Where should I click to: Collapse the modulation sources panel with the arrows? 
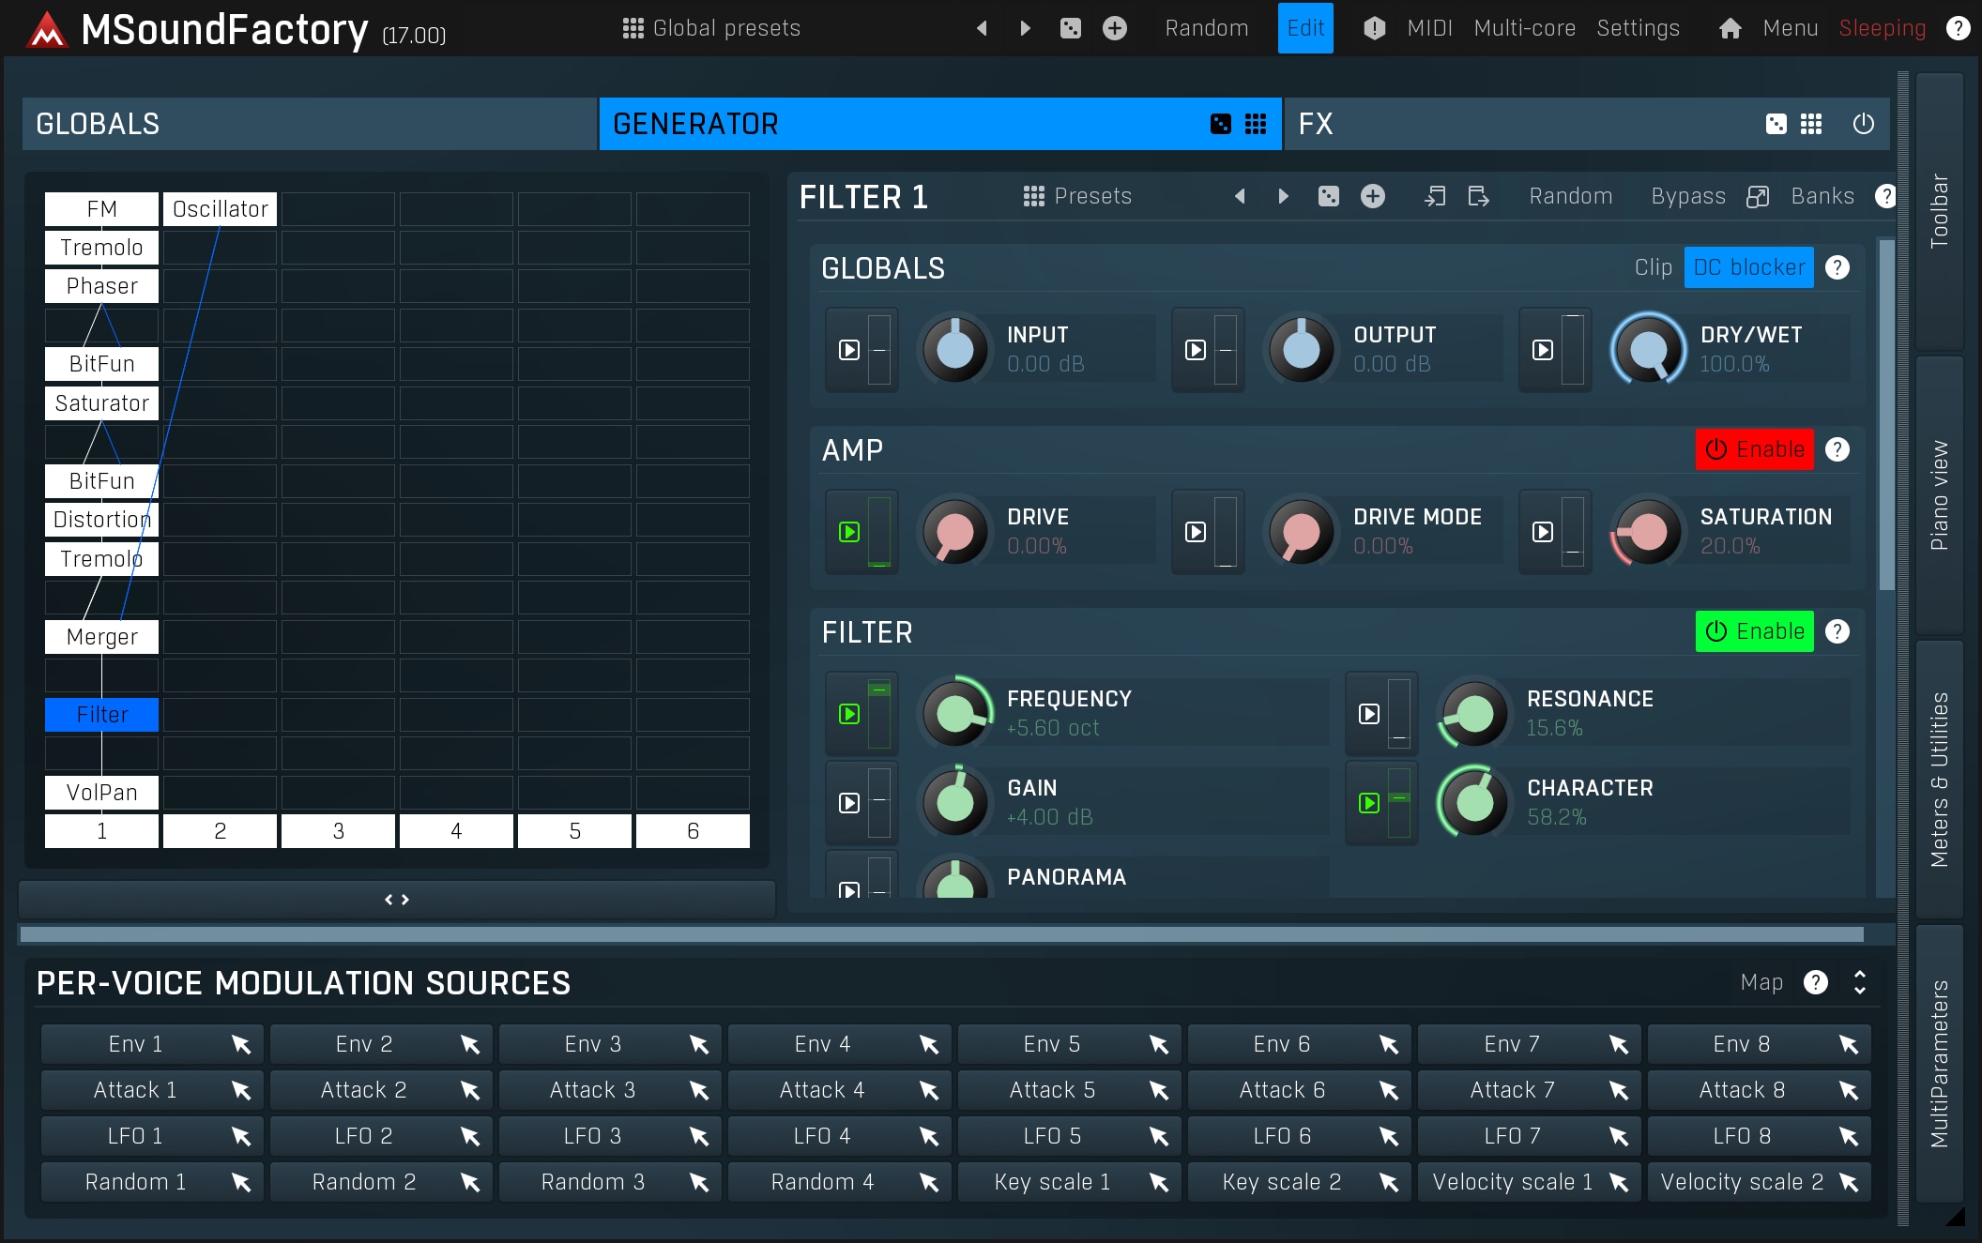coord(1859,982)
